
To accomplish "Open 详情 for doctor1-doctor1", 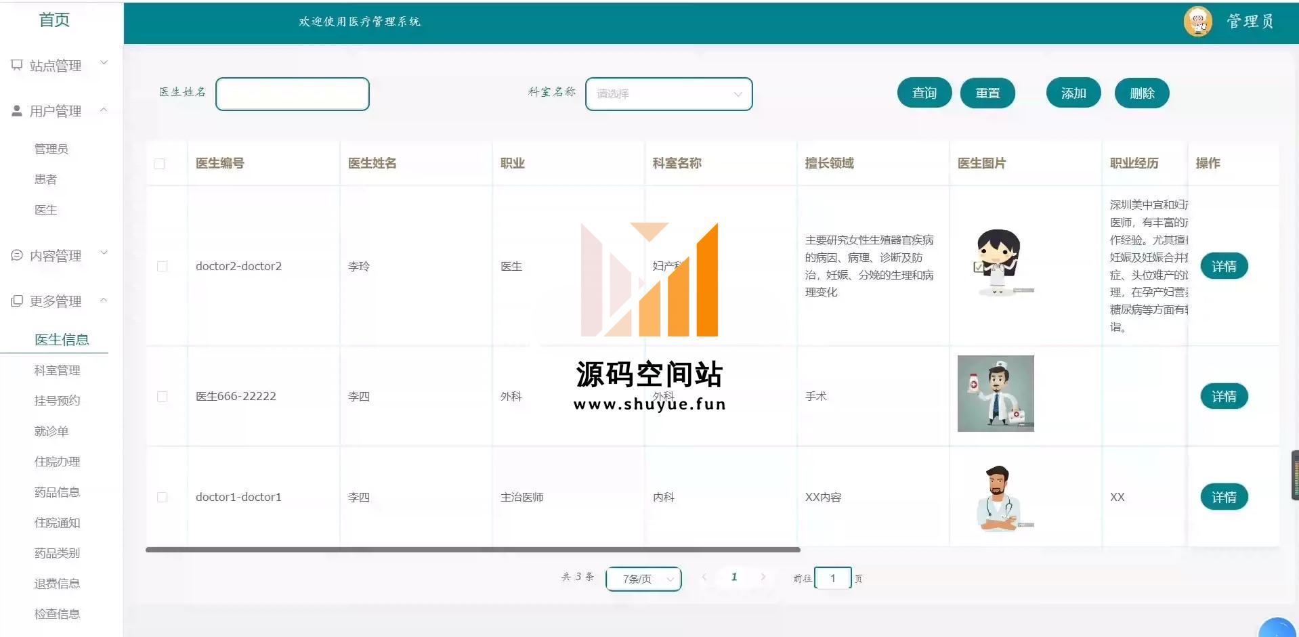I will (1224, 497).
